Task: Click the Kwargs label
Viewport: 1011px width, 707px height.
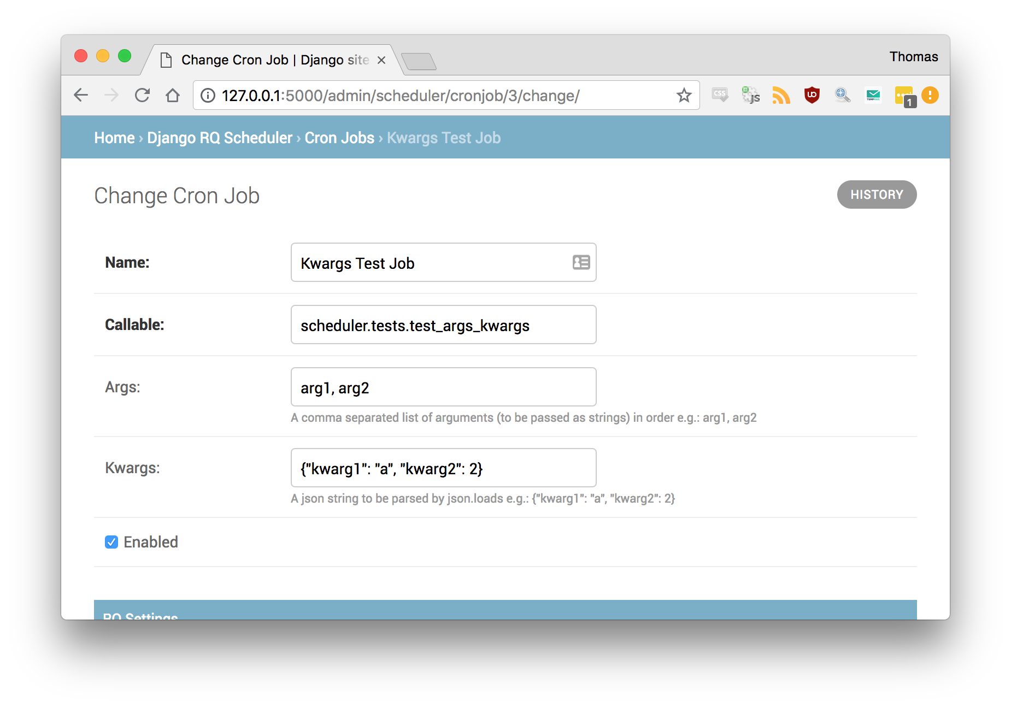Action: pos(132,468)
